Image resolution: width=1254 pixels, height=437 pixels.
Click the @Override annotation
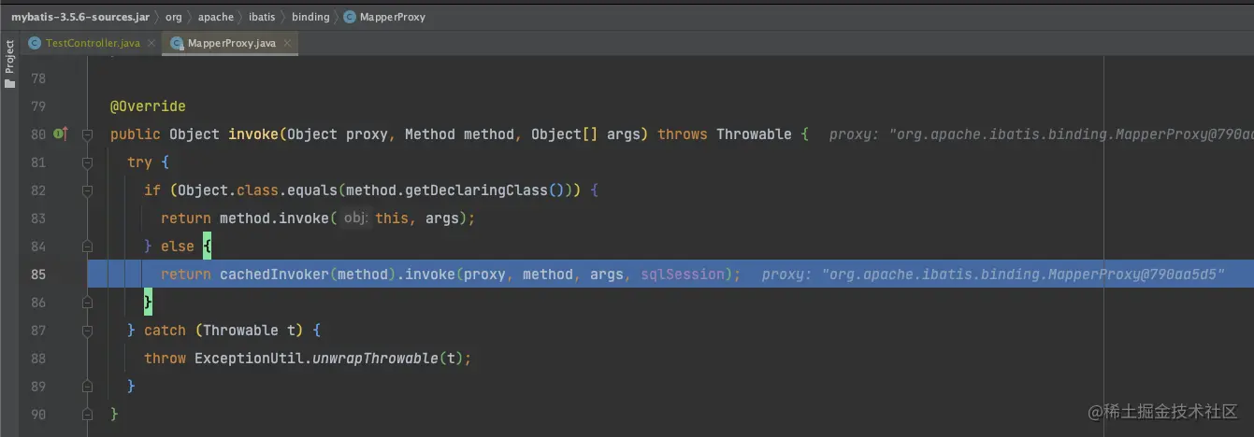coord(148,106)
